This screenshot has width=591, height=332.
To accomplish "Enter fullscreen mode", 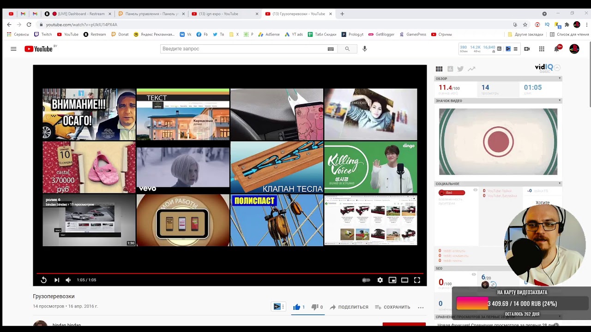I will click(417, 280).
